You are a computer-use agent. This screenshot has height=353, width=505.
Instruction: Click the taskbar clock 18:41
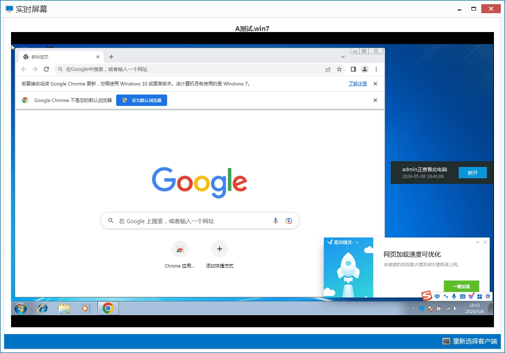pos(474,308)
